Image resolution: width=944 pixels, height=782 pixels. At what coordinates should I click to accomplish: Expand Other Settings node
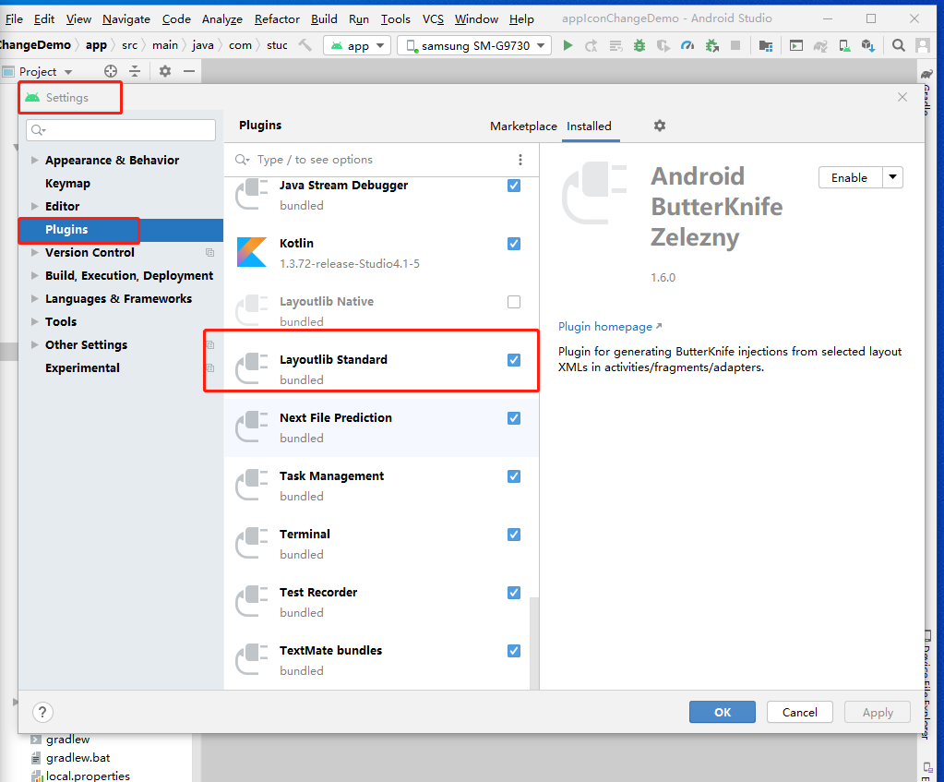tap(34, 344)
